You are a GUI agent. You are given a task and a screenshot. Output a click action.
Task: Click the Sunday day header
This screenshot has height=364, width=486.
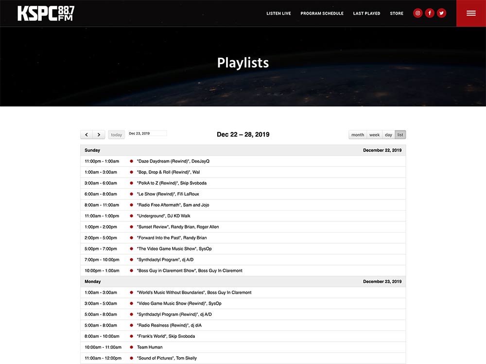pos(92,150)
